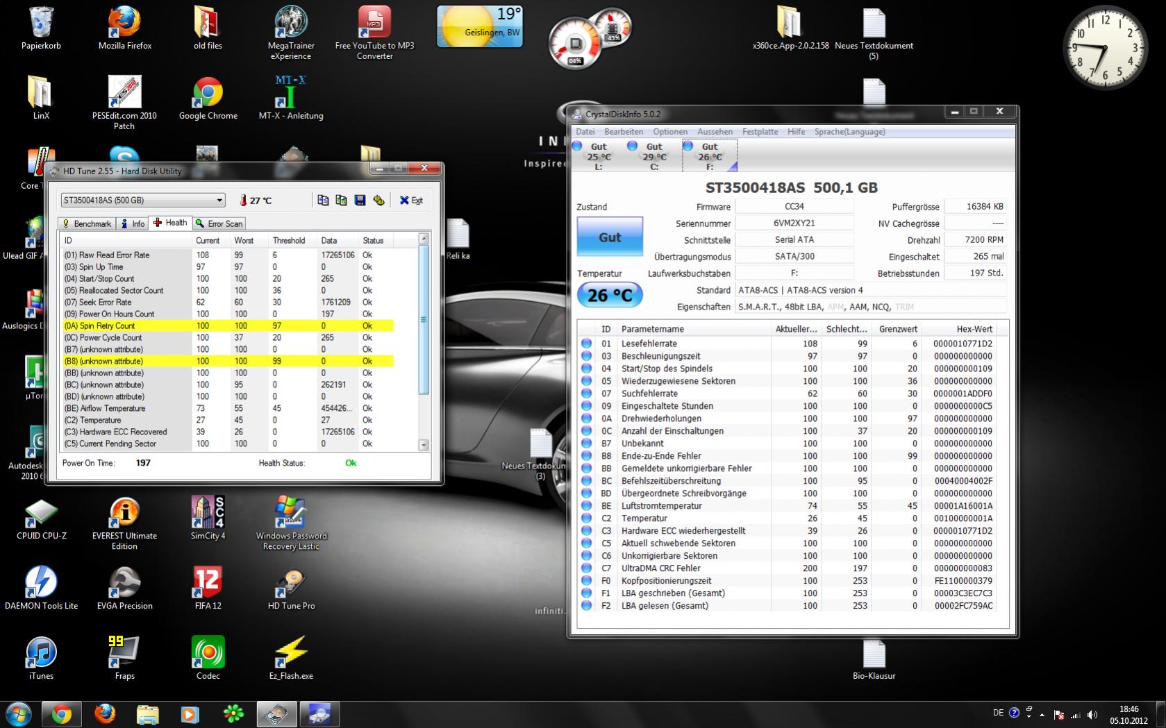Click the volume speaker tray icon
Image resolution: width=1166 pixels, height=728 pixels.
pyautogui.click(x=1092, y=714)
